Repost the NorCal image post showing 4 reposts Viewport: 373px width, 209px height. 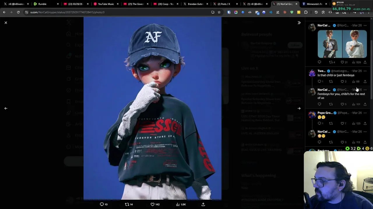332,62
